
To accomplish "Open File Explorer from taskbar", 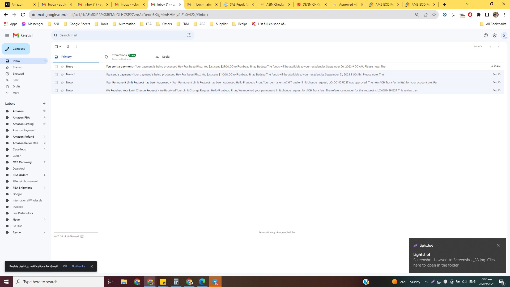I will [x=124, y=282].
